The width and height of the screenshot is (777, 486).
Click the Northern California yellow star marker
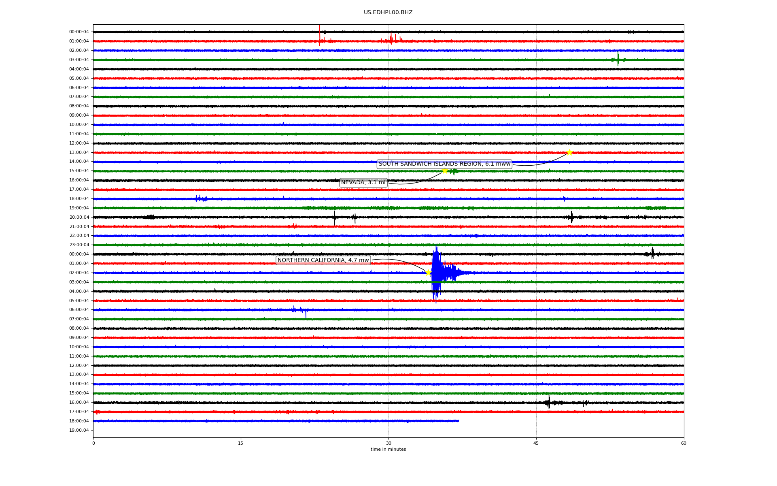click(x=428, y=273)
